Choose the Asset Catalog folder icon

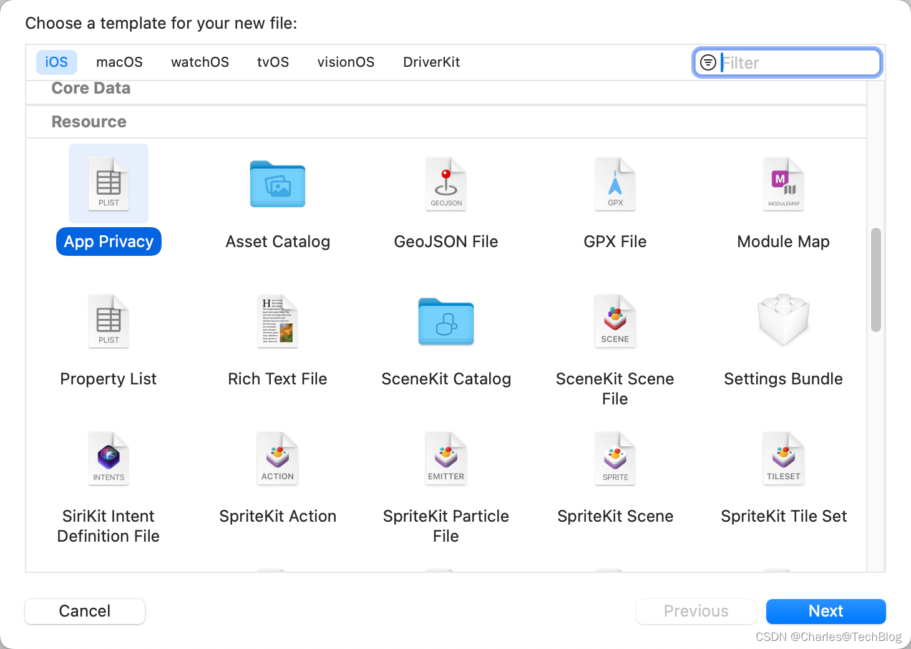pyautogui.click(x=278, y=184)
